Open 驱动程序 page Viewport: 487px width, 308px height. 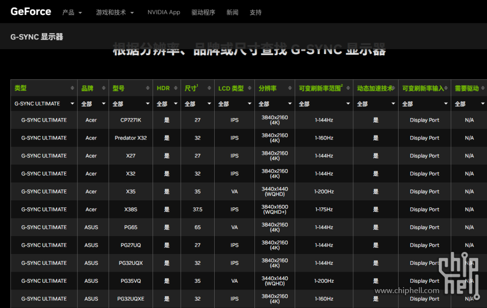203,12
